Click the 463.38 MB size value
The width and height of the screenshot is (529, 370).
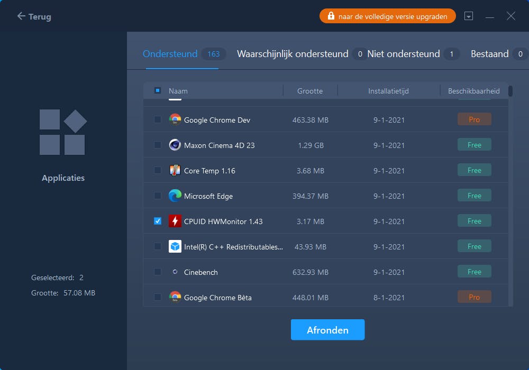tap(311, 120)
